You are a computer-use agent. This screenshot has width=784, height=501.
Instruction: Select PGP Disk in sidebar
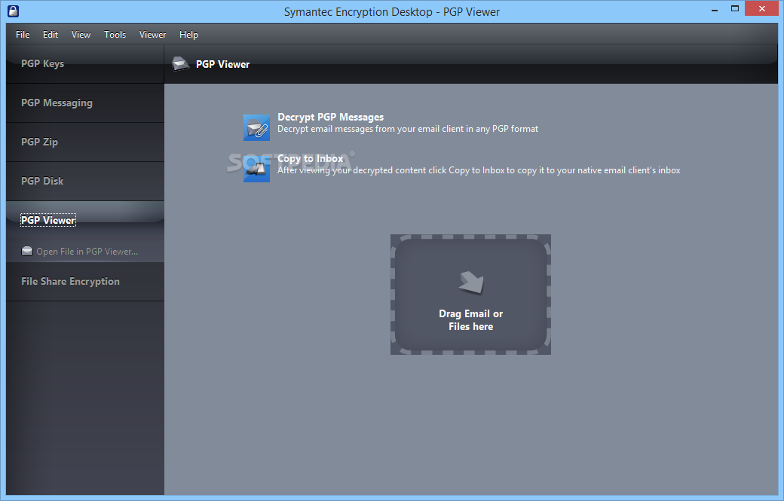(85, 182)
